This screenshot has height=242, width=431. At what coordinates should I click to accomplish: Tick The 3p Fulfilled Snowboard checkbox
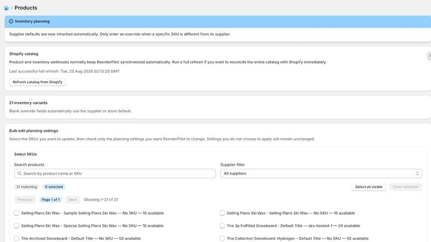[x=222, y=225]
